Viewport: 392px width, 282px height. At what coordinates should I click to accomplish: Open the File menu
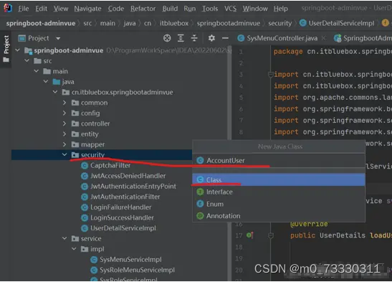23,9
